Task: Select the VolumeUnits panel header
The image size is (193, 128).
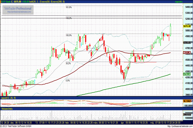Action: click(x=7, y=109)
